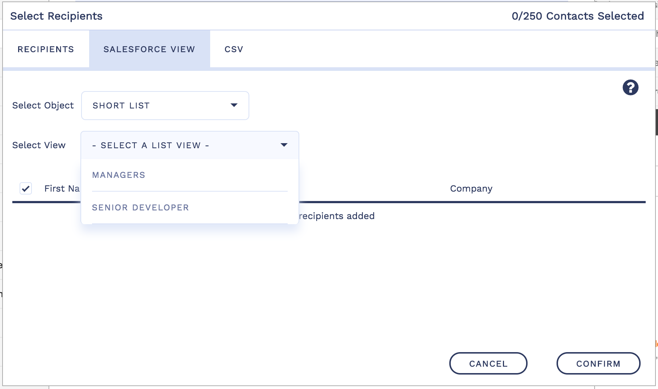Click the Company column header
658x389 pixels.
click(x=471, y=188)
